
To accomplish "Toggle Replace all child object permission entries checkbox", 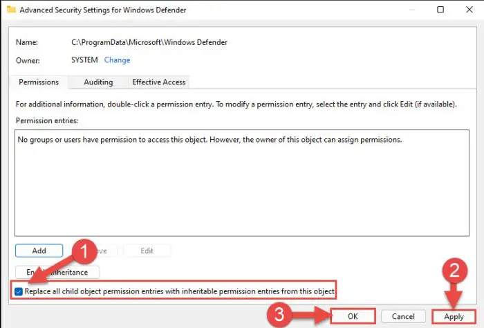I will [19, 291].
